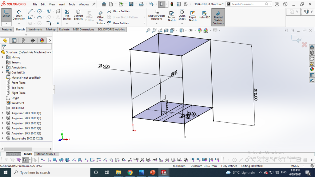Open the Tools menu
Image resolution: width=315 pixels, height=177 pixels.
[x=72, y=4]
